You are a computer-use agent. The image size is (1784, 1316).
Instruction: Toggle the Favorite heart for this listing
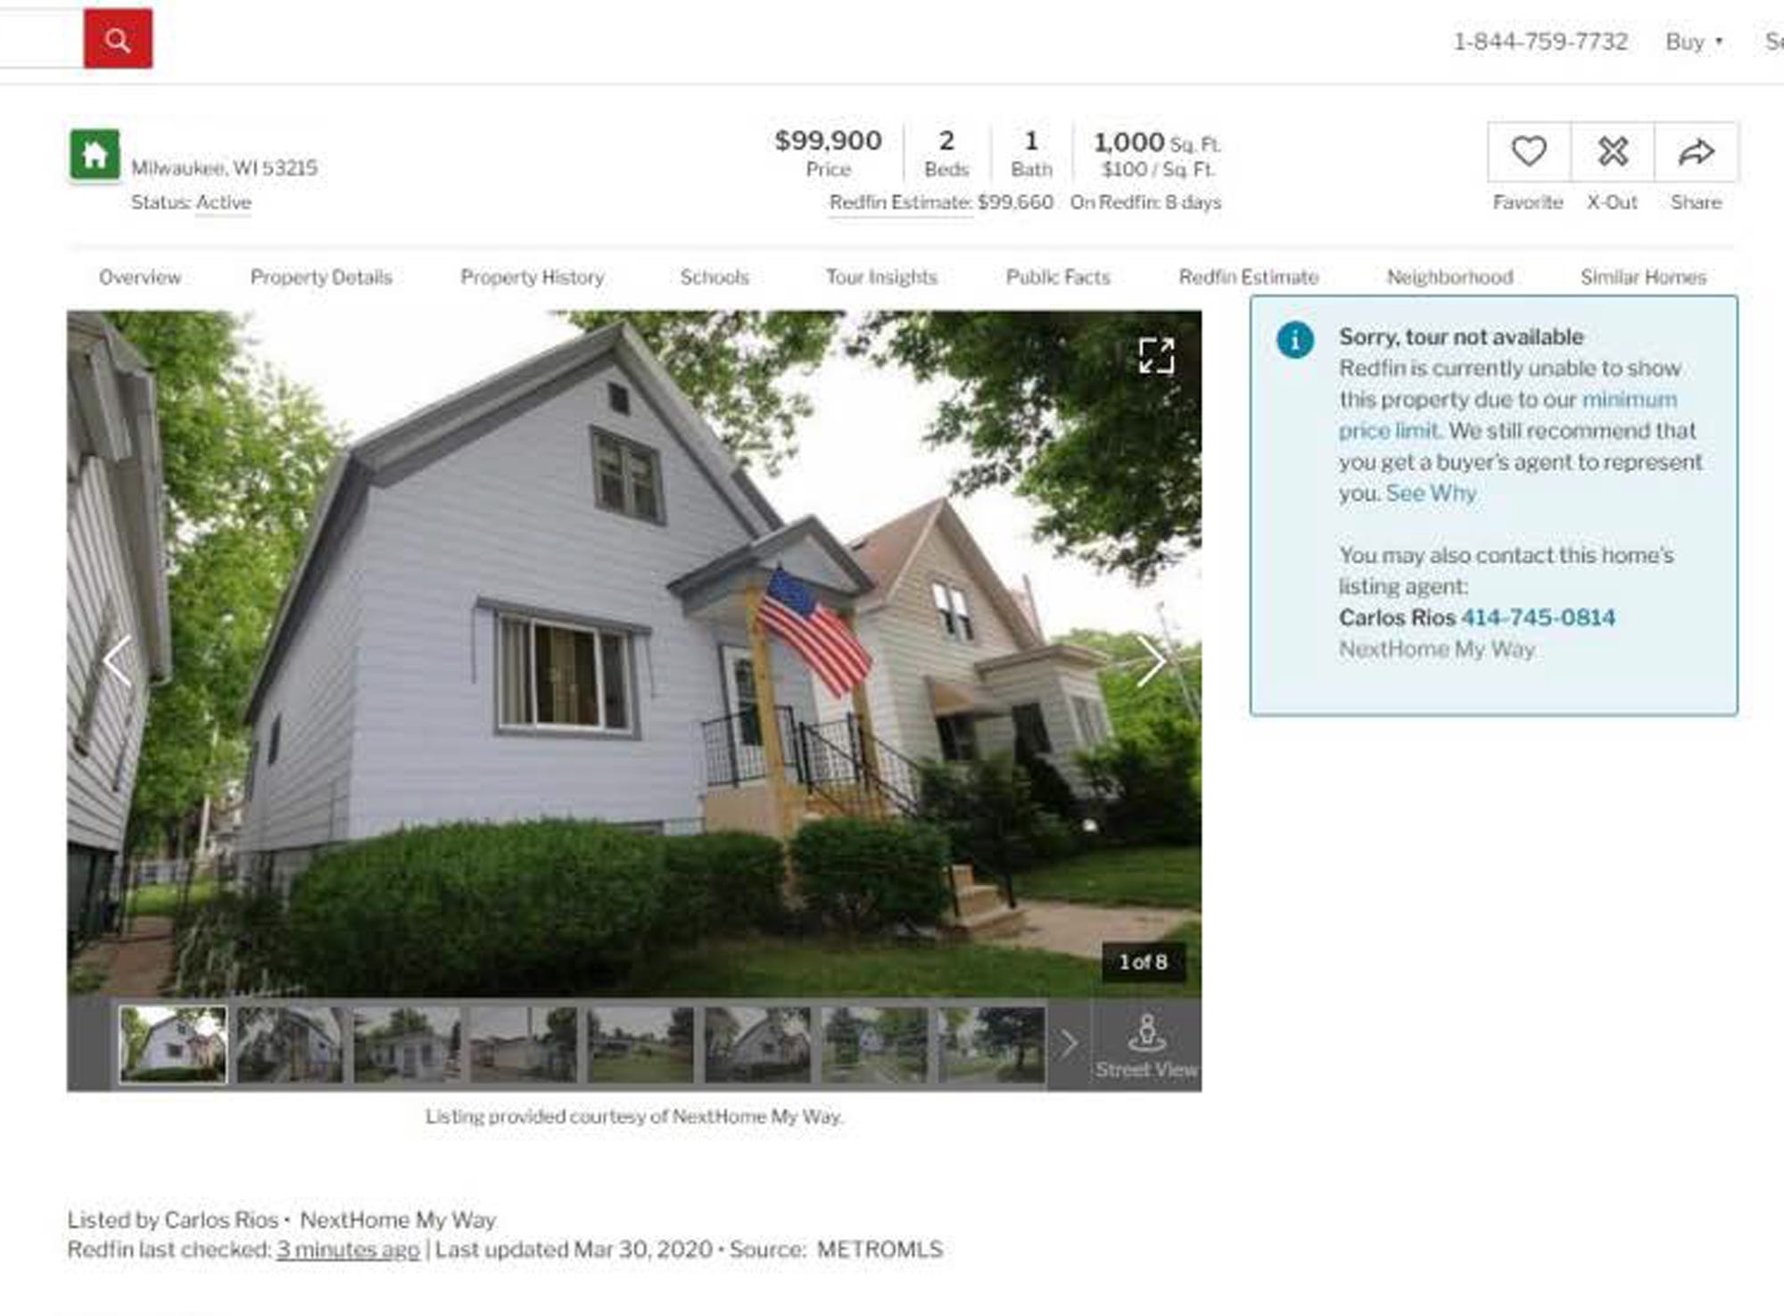pyautogui.click(x=1529, y=153)
